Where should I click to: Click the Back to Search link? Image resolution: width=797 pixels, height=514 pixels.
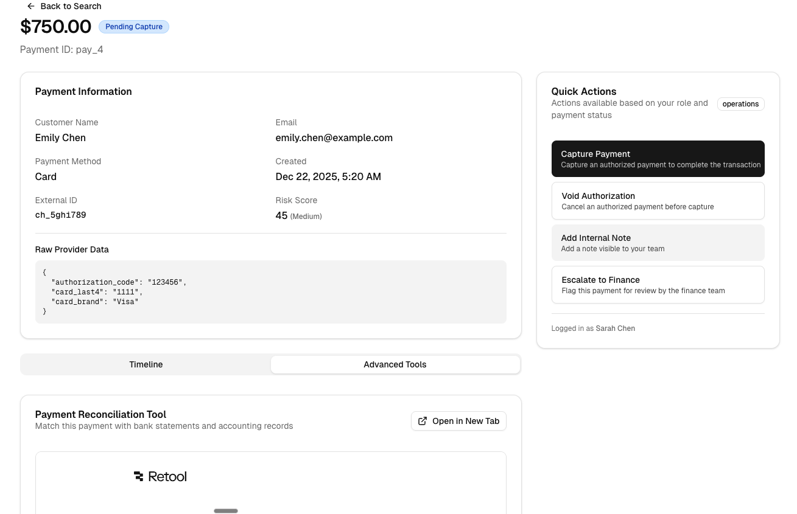coord(71,6)
